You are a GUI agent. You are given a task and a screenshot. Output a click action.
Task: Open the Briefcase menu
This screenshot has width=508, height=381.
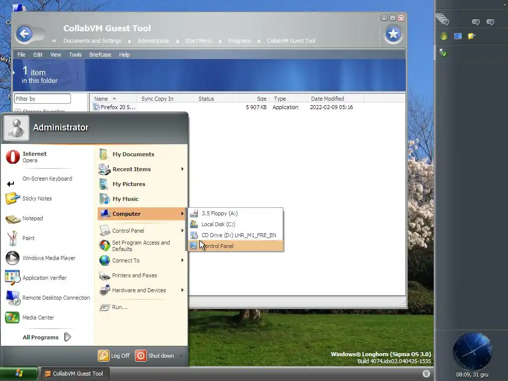(x=100, y=55)
